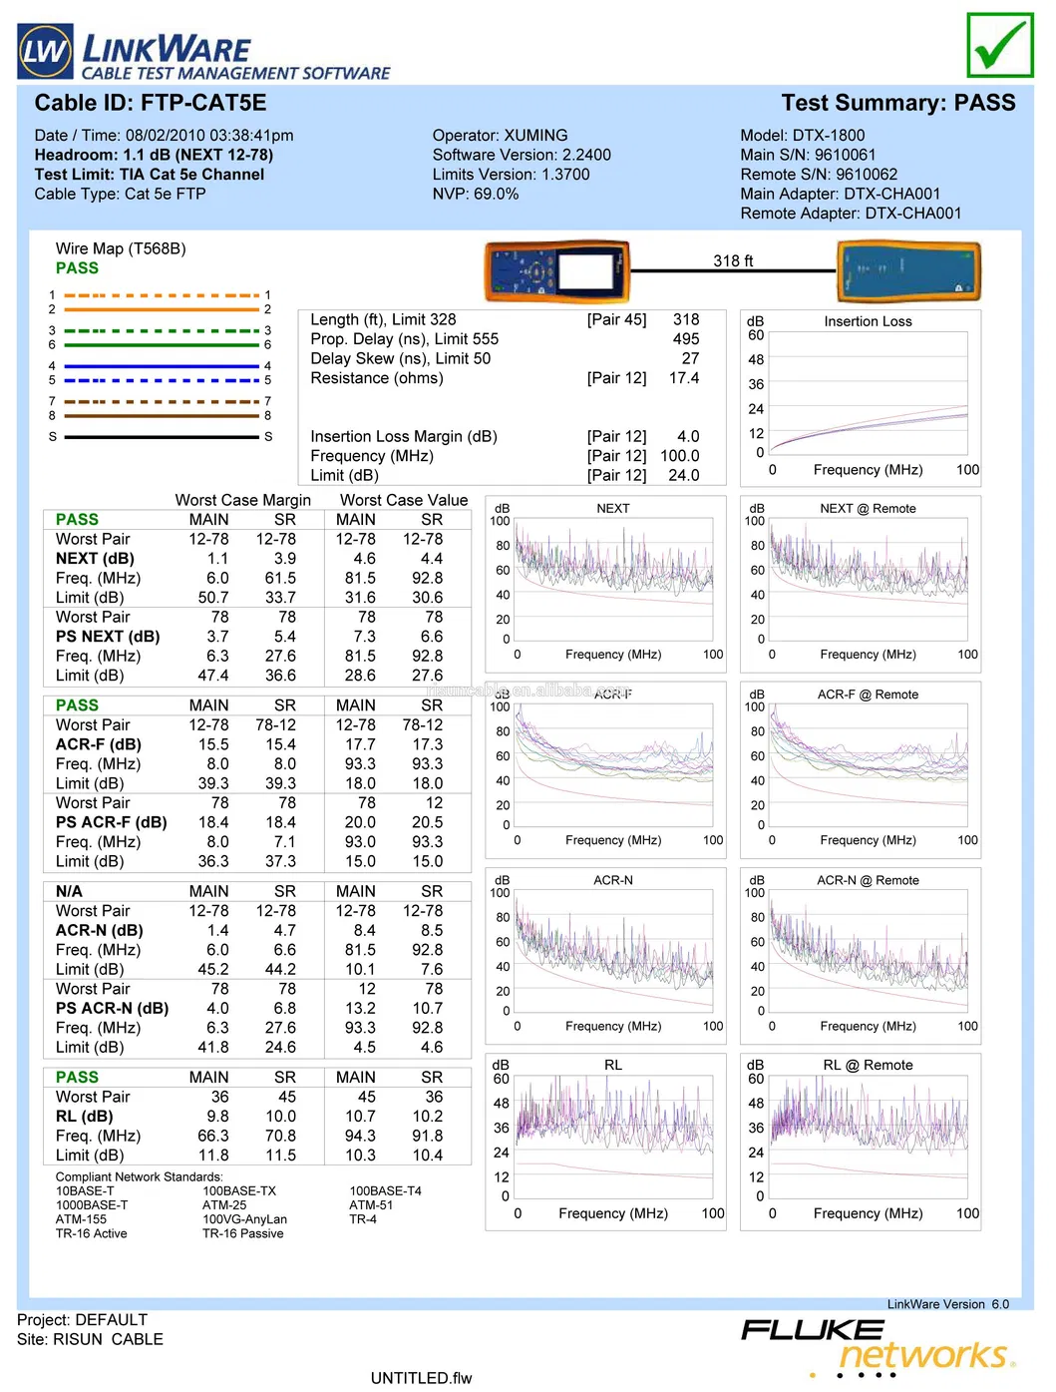
Task: Click the solid blue wire pair 4 line
Action: 161,366
